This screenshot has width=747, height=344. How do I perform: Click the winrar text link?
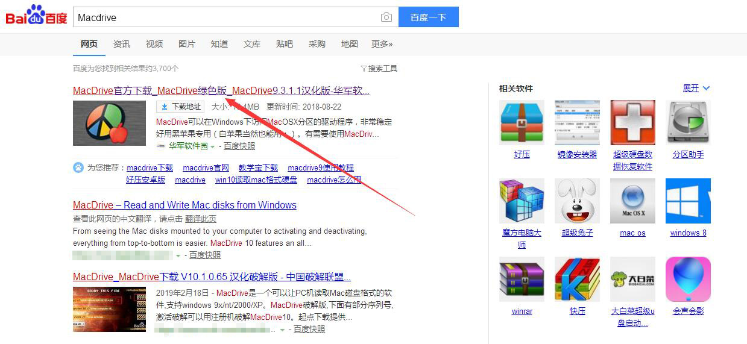(522, 311)
